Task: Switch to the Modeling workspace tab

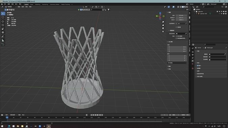Action: (38, 4)
